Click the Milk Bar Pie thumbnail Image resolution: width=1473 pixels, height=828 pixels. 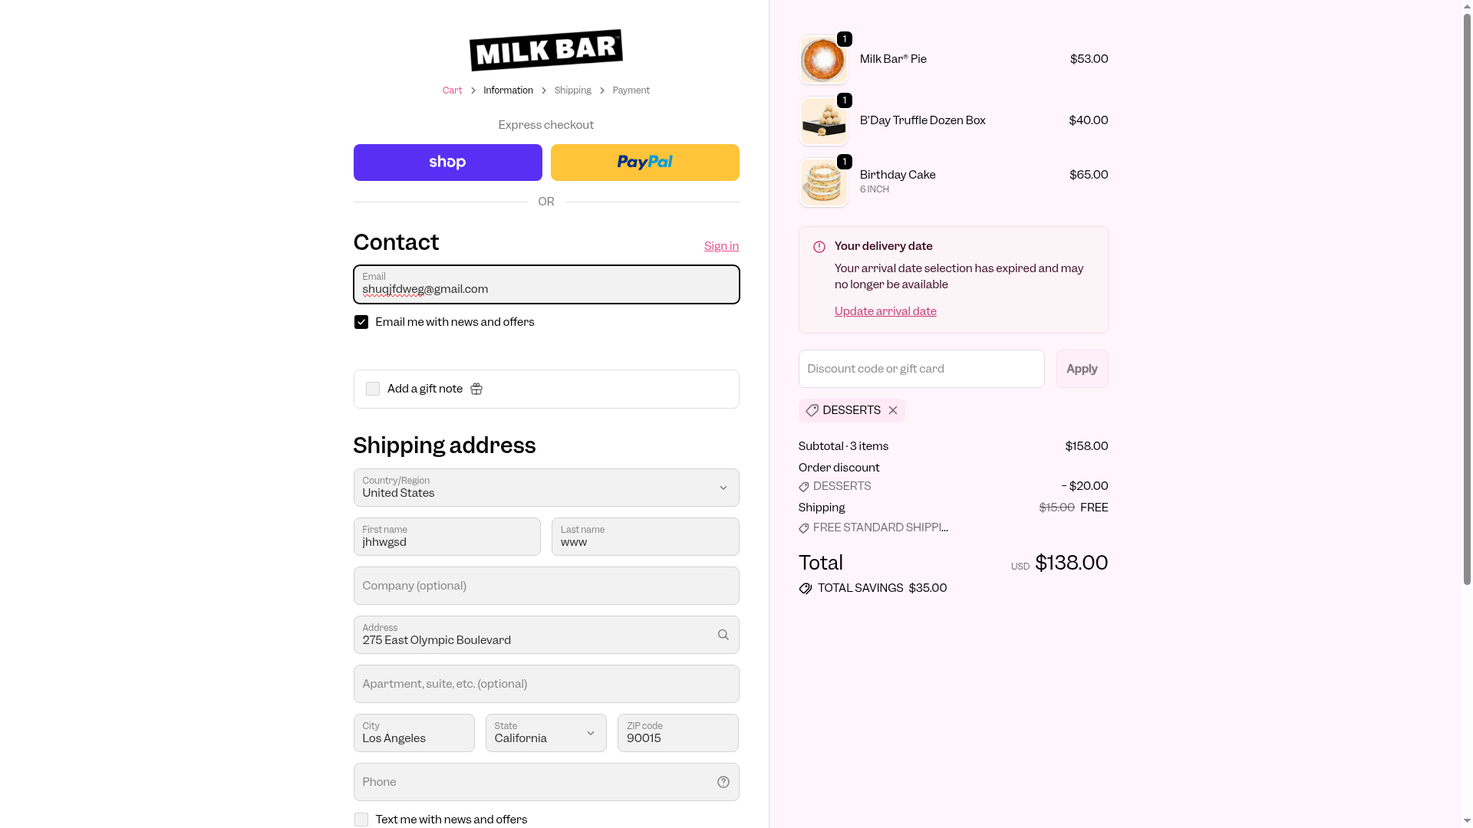coord(823,60)
